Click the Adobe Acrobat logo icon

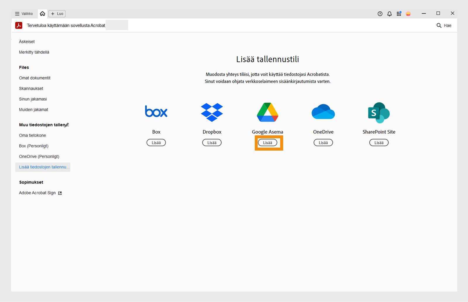[19, 25]
